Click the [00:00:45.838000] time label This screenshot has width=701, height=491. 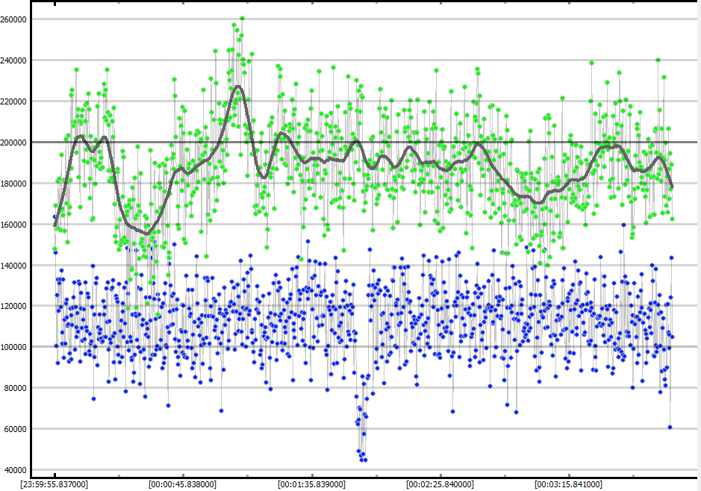point(184,484)
